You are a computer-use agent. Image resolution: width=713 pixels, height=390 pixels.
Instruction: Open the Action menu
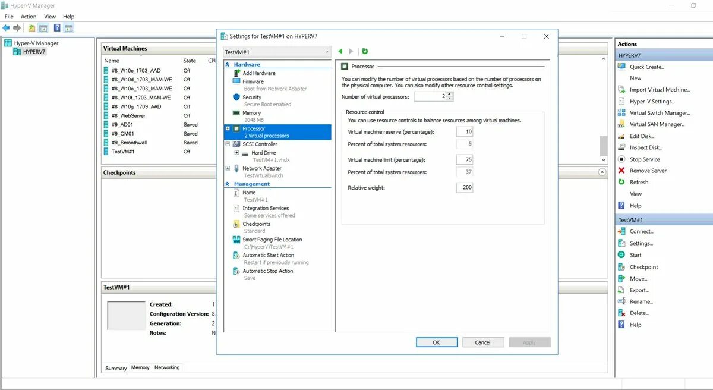tap(28, 16)
